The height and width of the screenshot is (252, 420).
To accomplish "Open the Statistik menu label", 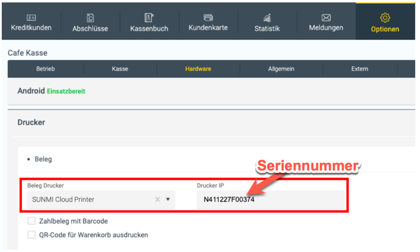I will point(267,29).
